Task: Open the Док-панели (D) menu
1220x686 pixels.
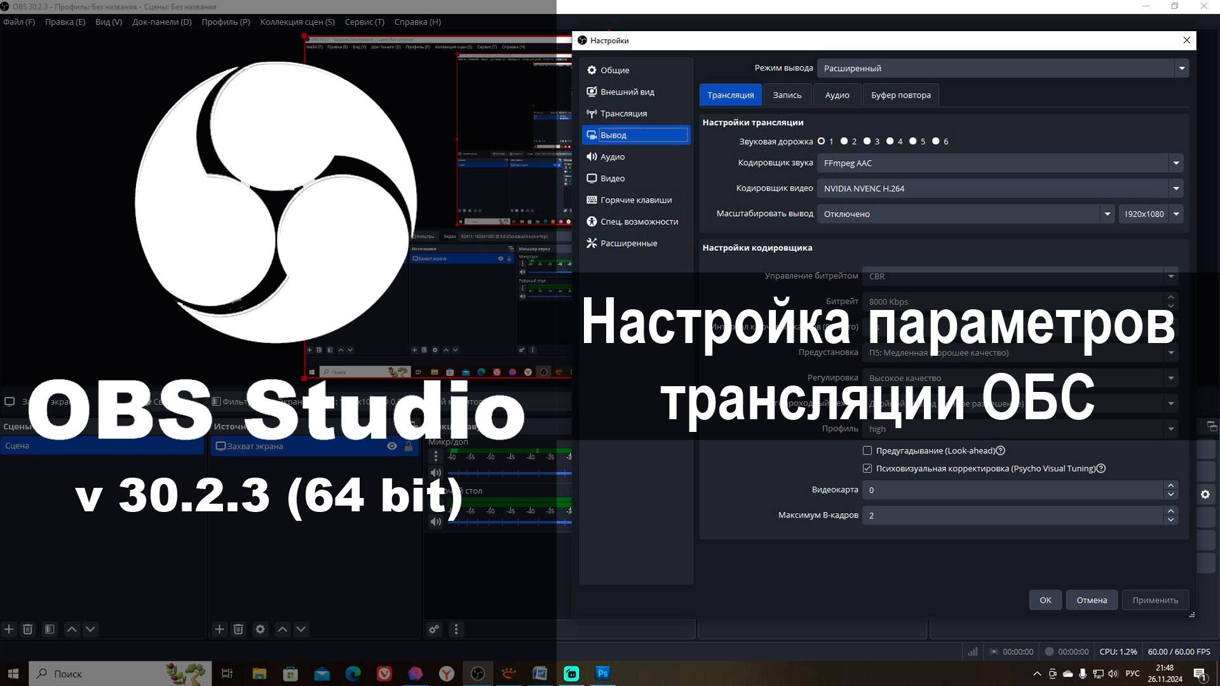Action: tap(161, 22)
